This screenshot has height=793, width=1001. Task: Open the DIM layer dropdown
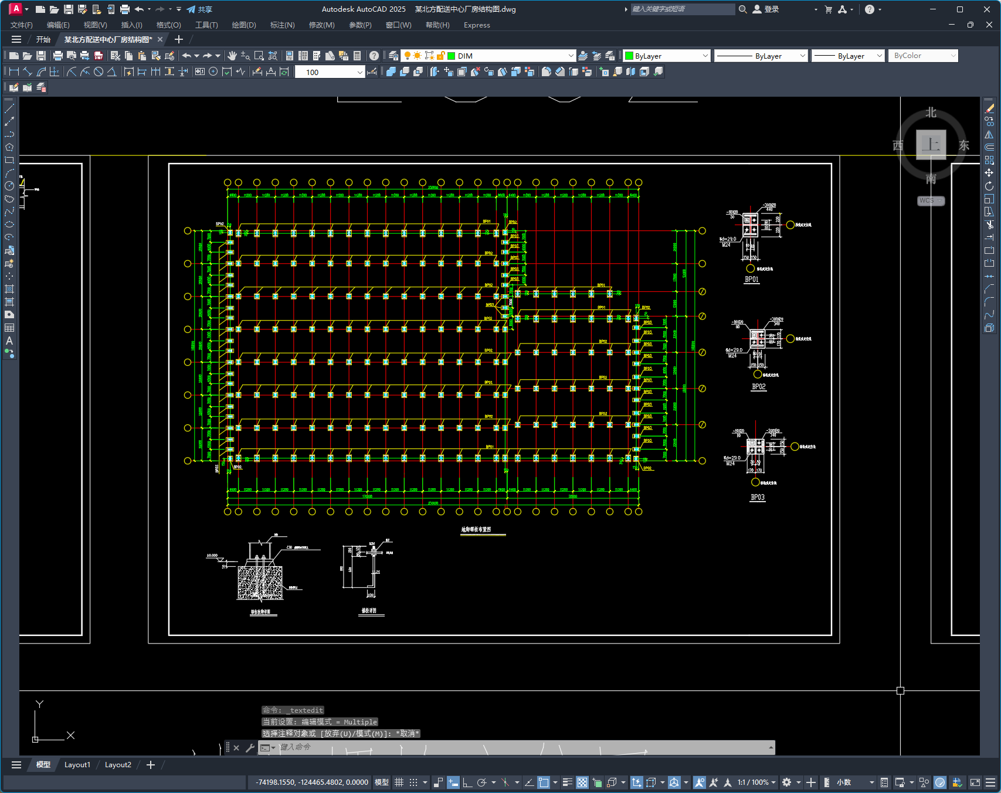coord(488,56)
